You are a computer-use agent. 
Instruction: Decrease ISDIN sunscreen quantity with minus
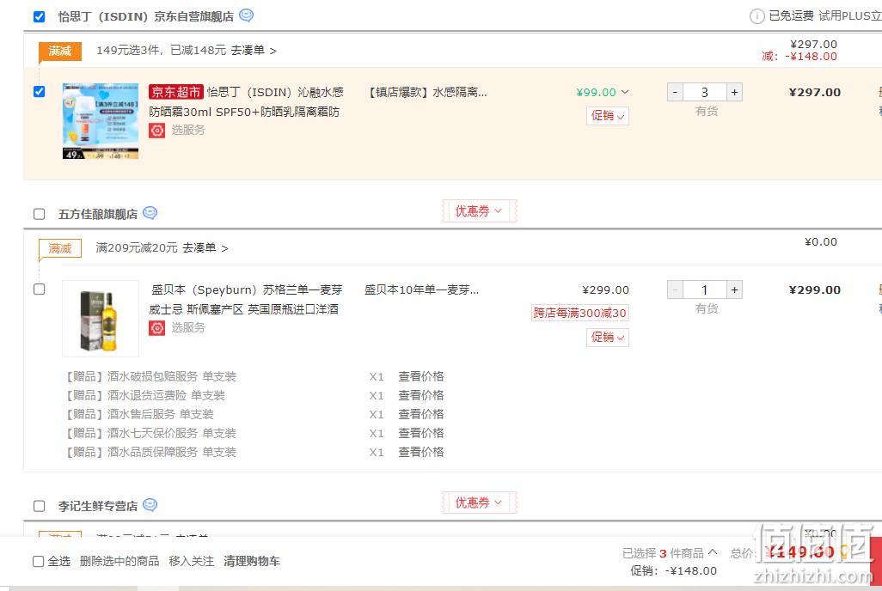pyautogui.click(x=675, y=92)
